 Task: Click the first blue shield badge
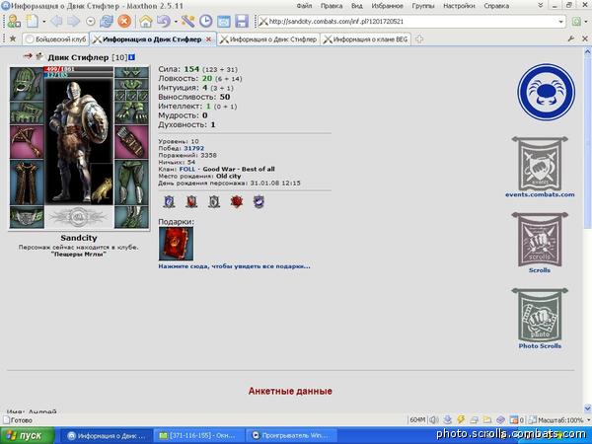pos(169,202)
